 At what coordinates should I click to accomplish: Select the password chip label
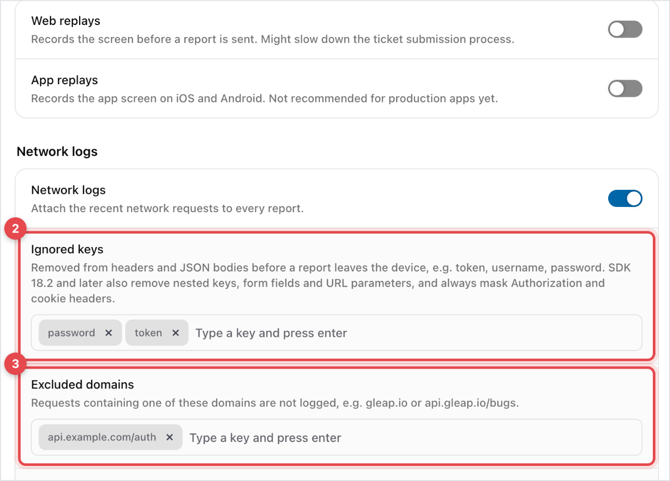pyautogui.click(x=71, y=333)
